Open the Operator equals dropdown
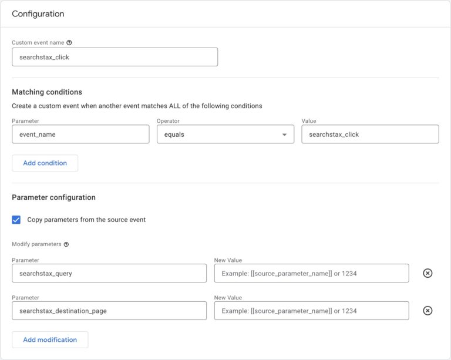This screenshot has width=451, height=360. [225, 134]
